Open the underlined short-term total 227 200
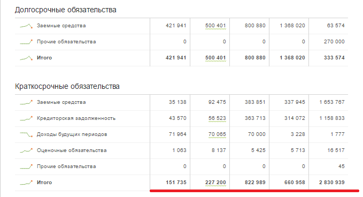 tap(215, 183)
